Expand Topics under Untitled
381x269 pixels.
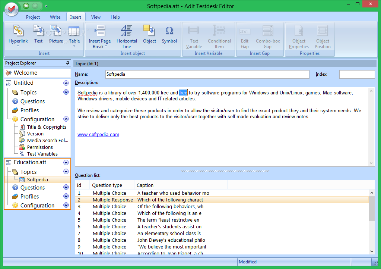click(x=66, y=92)
